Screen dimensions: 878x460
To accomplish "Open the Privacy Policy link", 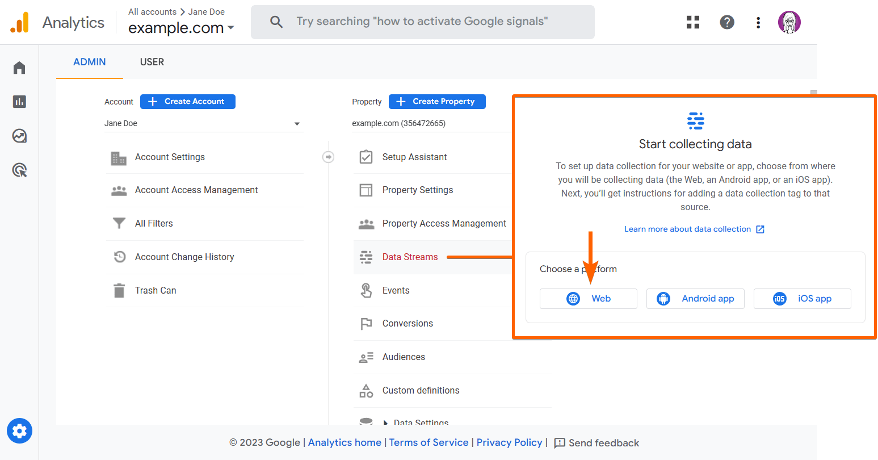I will [509, 442].
